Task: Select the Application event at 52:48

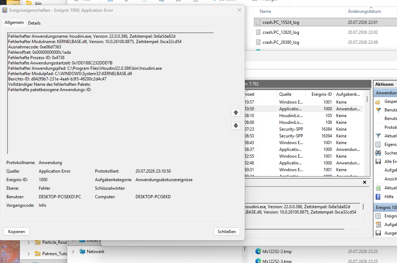Action: (304, 163)
